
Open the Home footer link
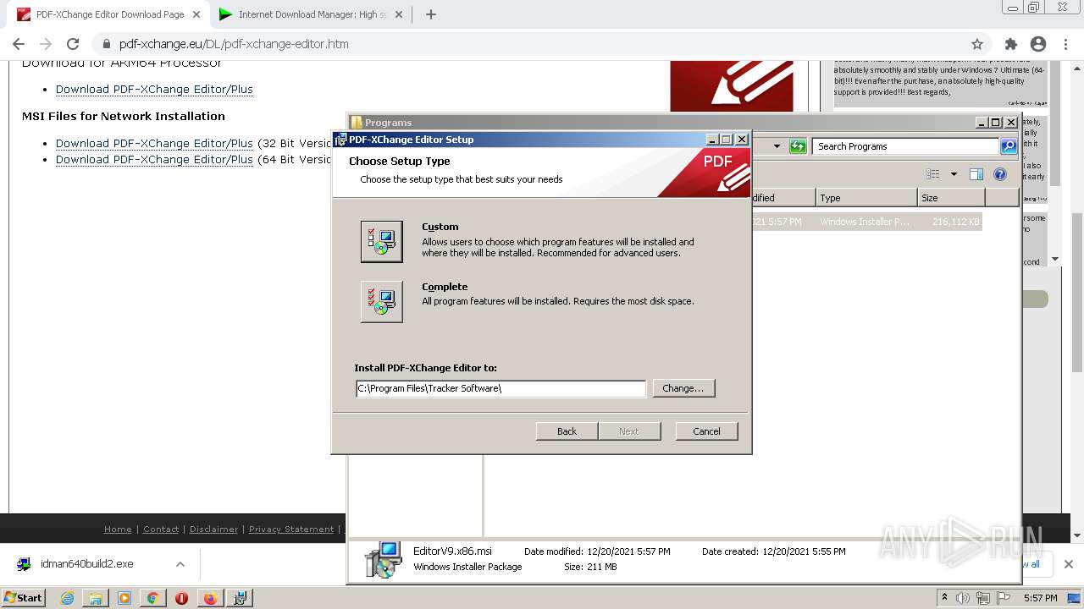[118, 529]
